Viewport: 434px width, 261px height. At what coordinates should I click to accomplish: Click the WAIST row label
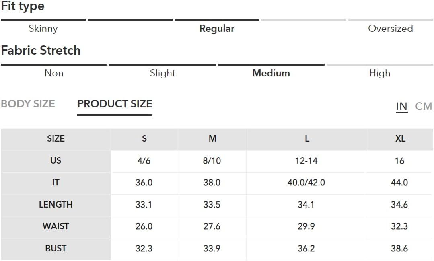[x=56, y=226]
